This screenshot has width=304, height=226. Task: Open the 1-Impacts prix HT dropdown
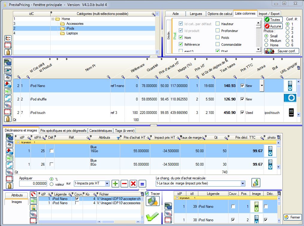107,183
